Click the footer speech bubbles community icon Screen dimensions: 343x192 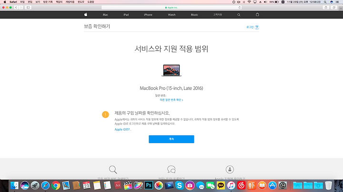point(171,169)
